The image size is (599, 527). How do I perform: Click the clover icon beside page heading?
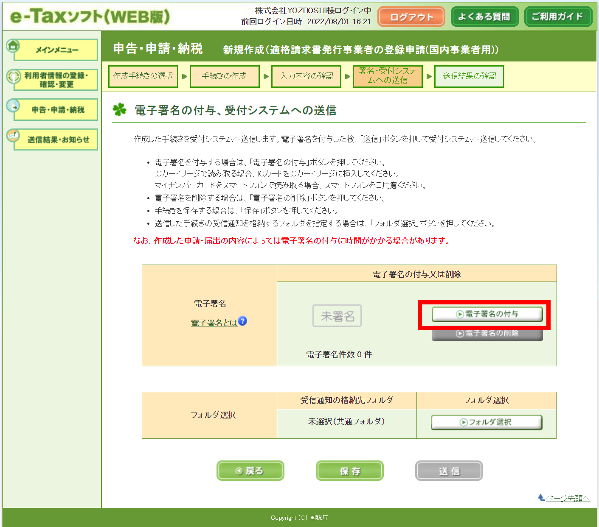click(x=120, y=110)
